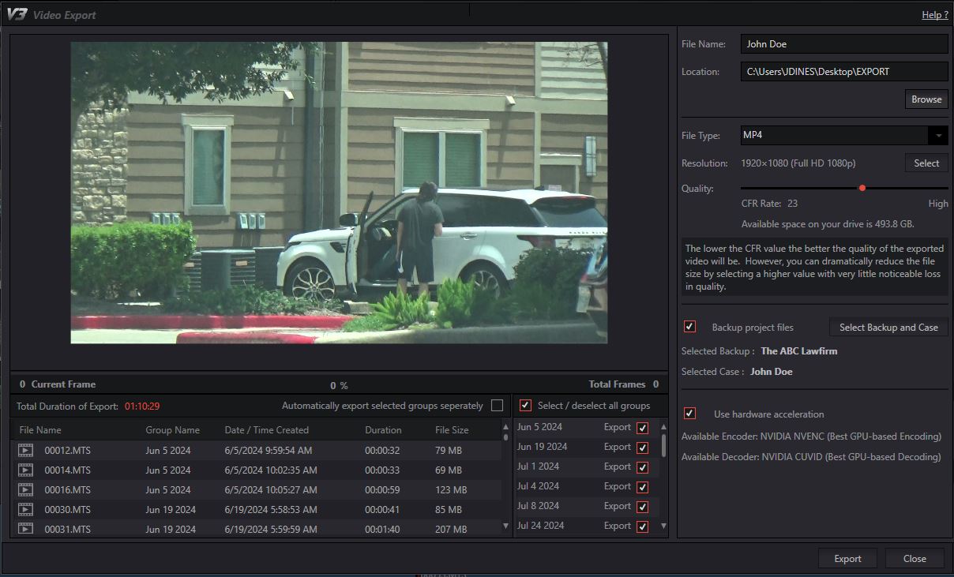
Task: Uncheck Backup project files checkbox
Action: 689,326
